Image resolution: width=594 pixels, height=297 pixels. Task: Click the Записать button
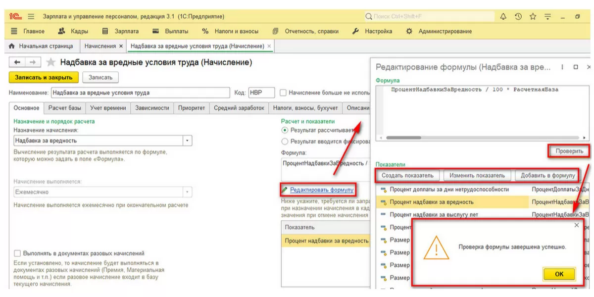click(100, 77)
